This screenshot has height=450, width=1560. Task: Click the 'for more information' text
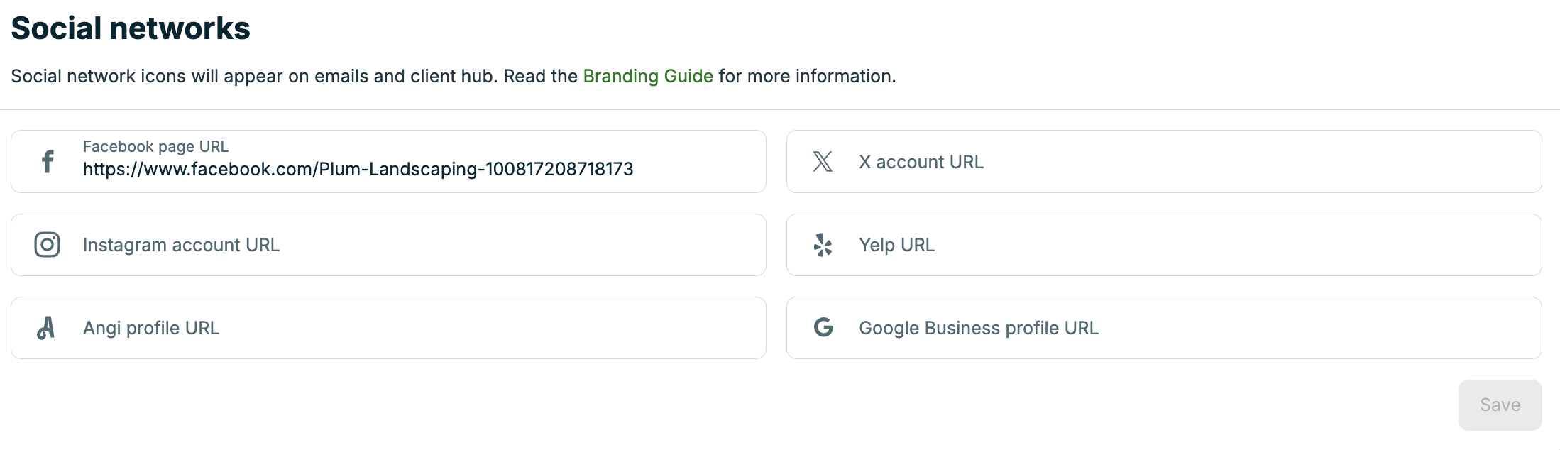807,76
